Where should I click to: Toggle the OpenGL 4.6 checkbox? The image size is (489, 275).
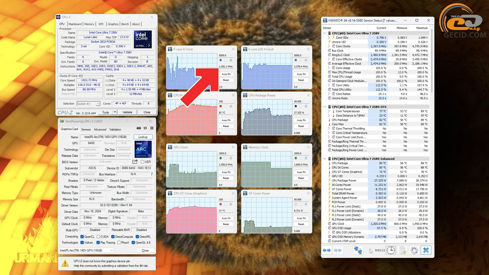tap(133, 242)
